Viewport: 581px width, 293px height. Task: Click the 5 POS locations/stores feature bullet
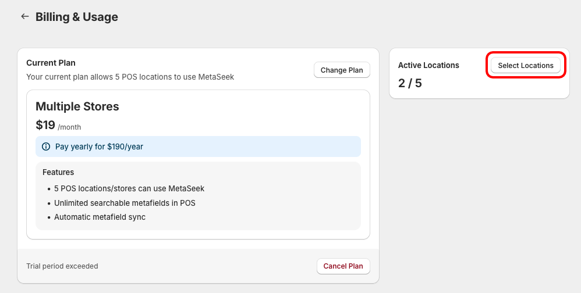pos(129,188)
